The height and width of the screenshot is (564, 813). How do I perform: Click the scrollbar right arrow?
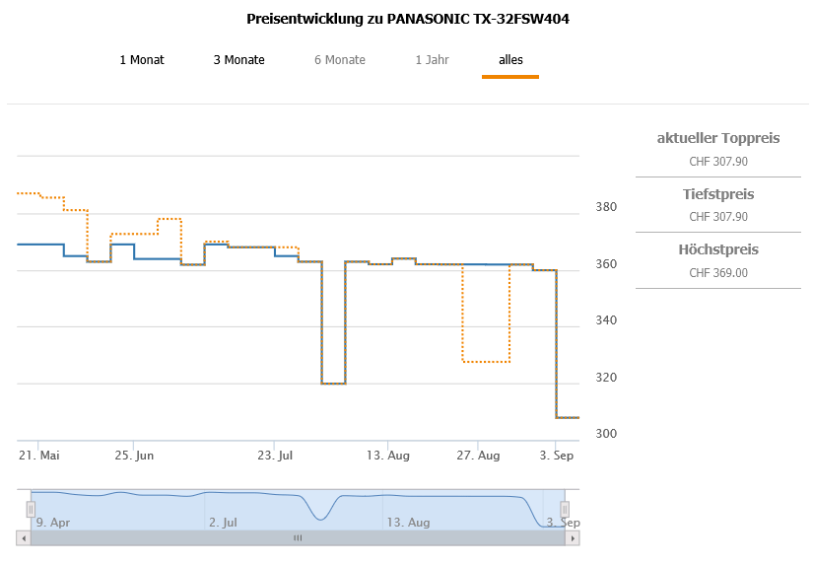point(574,538)
